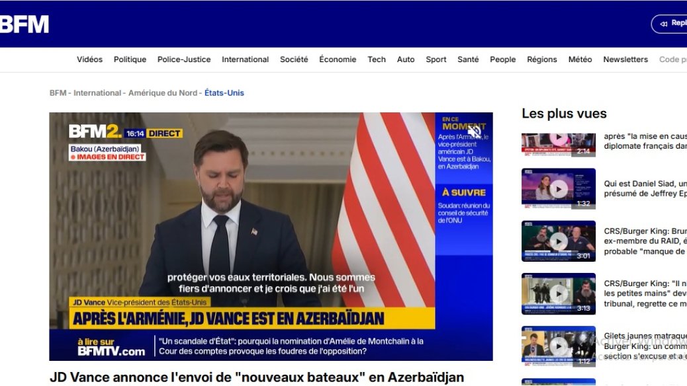Click the Gilets jaunes video thumbnail
687x386 pixels.
pyautogui.click(x=559, y=346)
